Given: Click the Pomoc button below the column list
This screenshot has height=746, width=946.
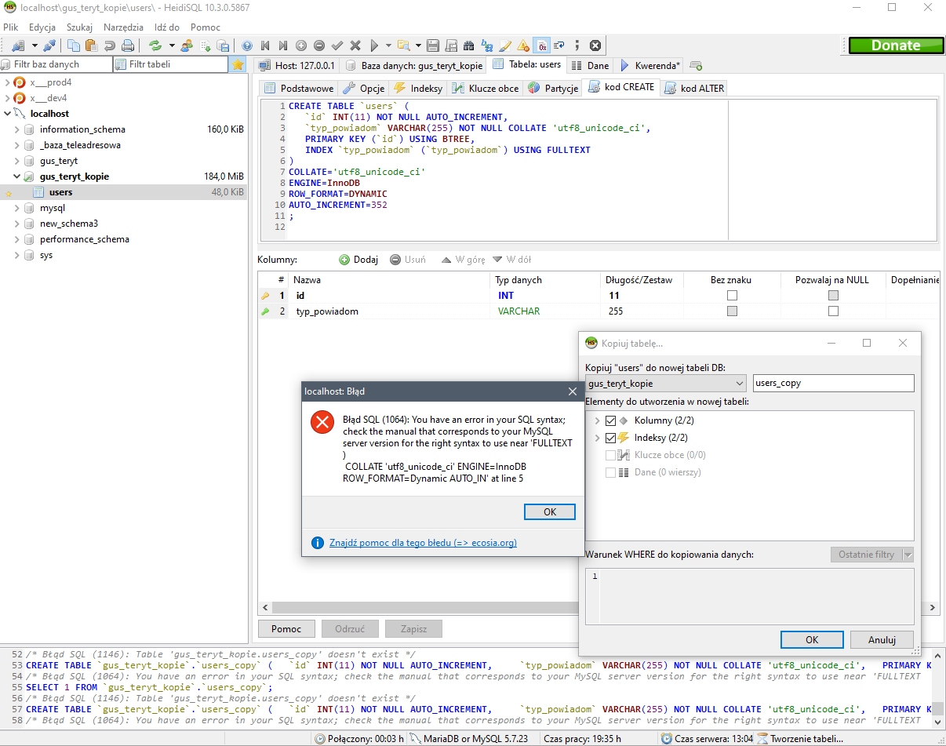Looking at the screenshot, I should [x=286, y=628].
